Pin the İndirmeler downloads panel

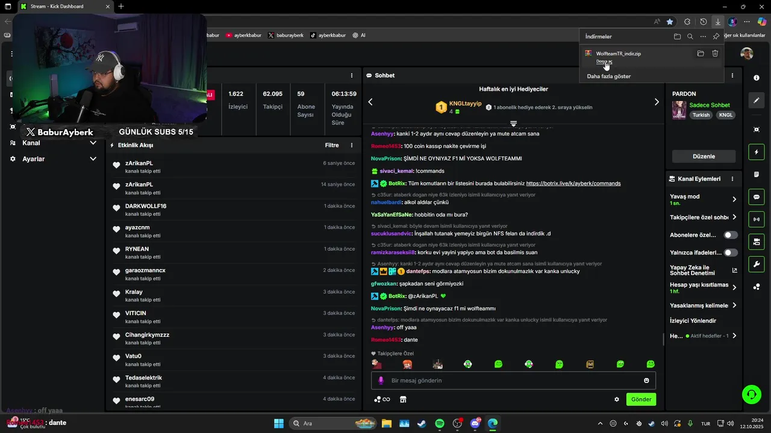pos(716,37)
